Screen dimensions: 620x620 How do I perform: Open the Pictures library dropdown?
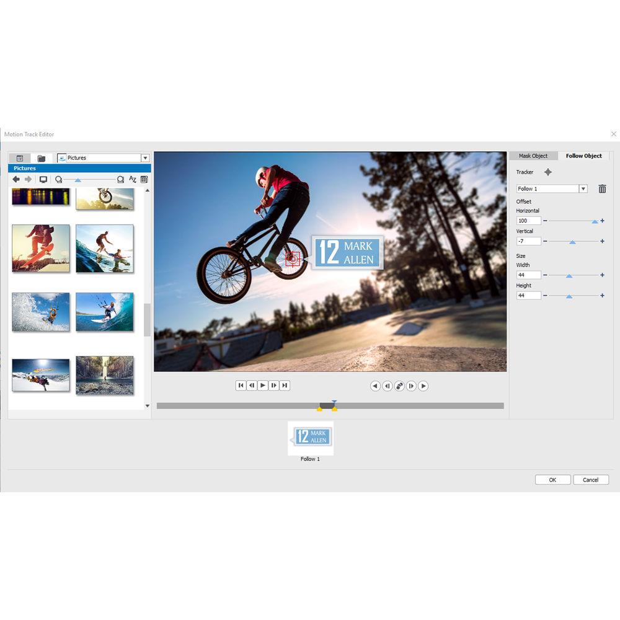pos(144,158)
